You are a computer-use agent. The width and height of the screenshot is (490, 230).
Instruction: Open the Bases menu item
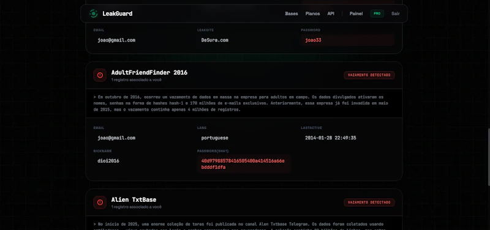[292, 13]
